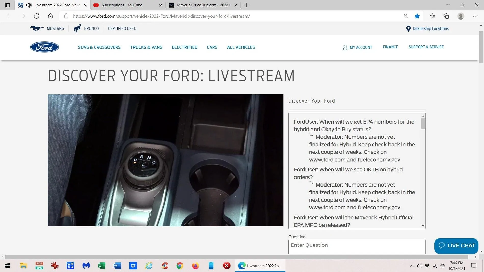The image size is (484, 272).
Task: Open the PDF JPG converter taskbar icon
Action: 39,266
